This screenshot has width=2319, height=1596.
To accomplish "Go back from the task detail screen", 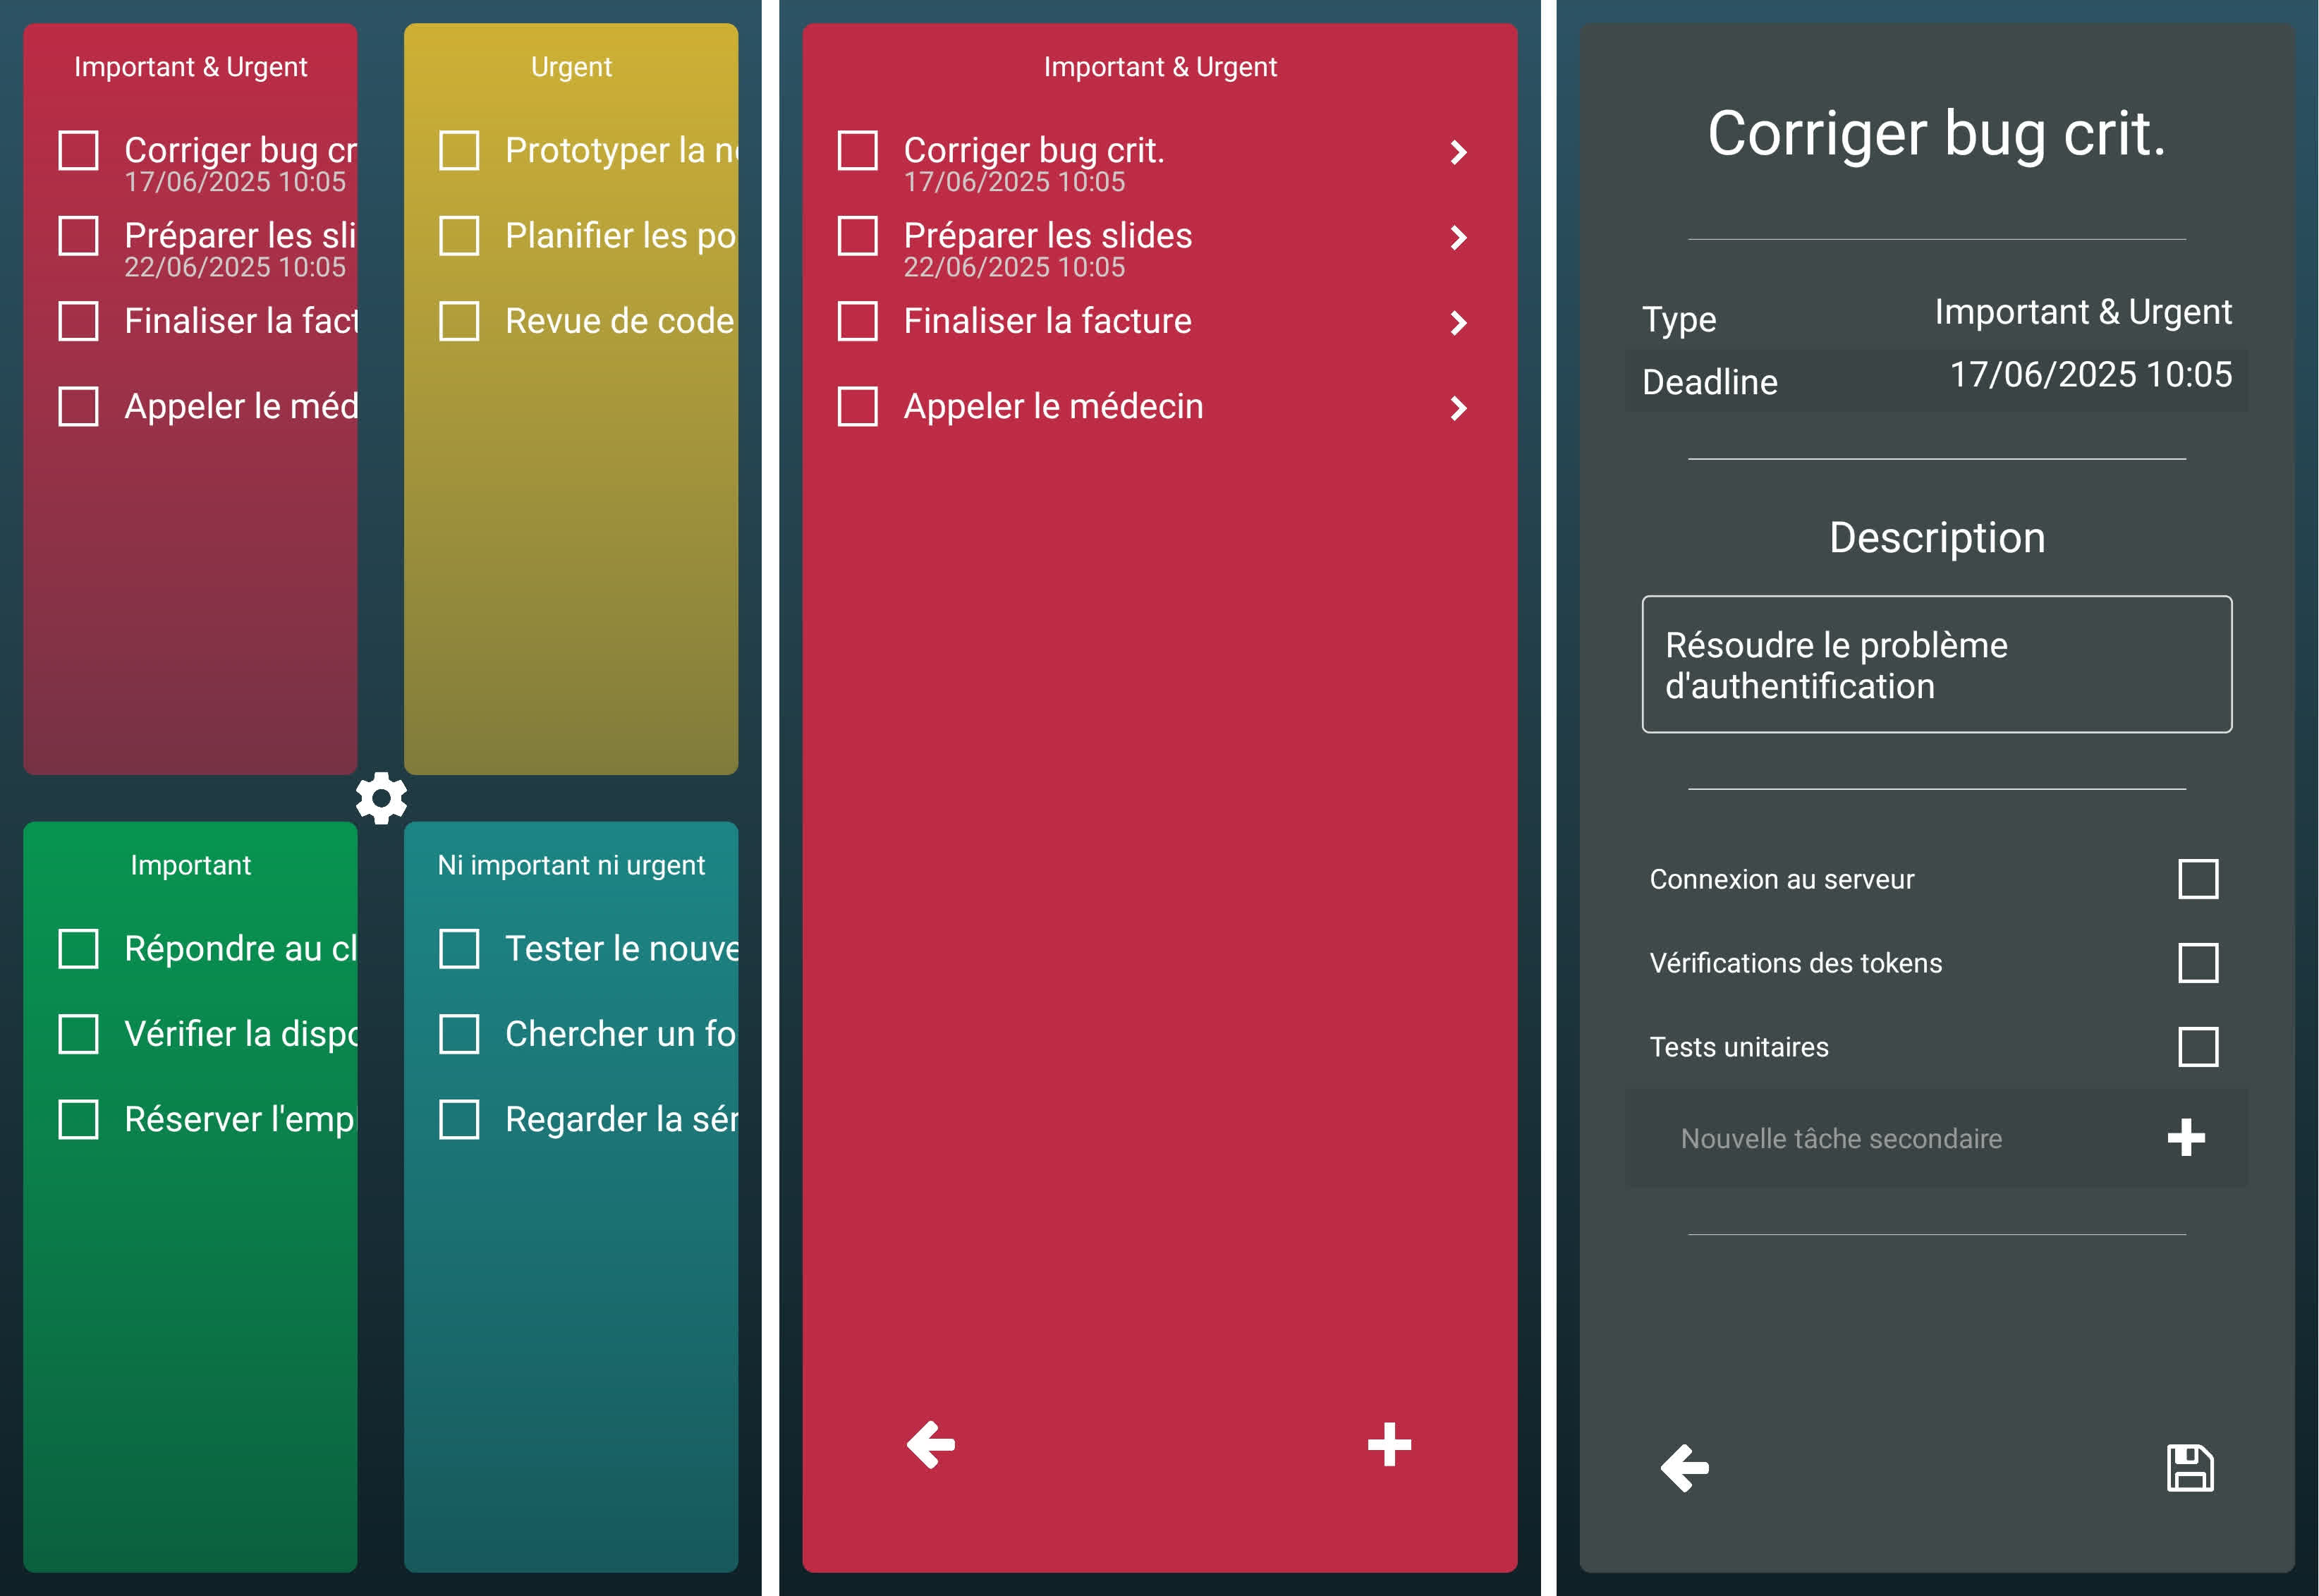I will (x=1683, y=1467).
